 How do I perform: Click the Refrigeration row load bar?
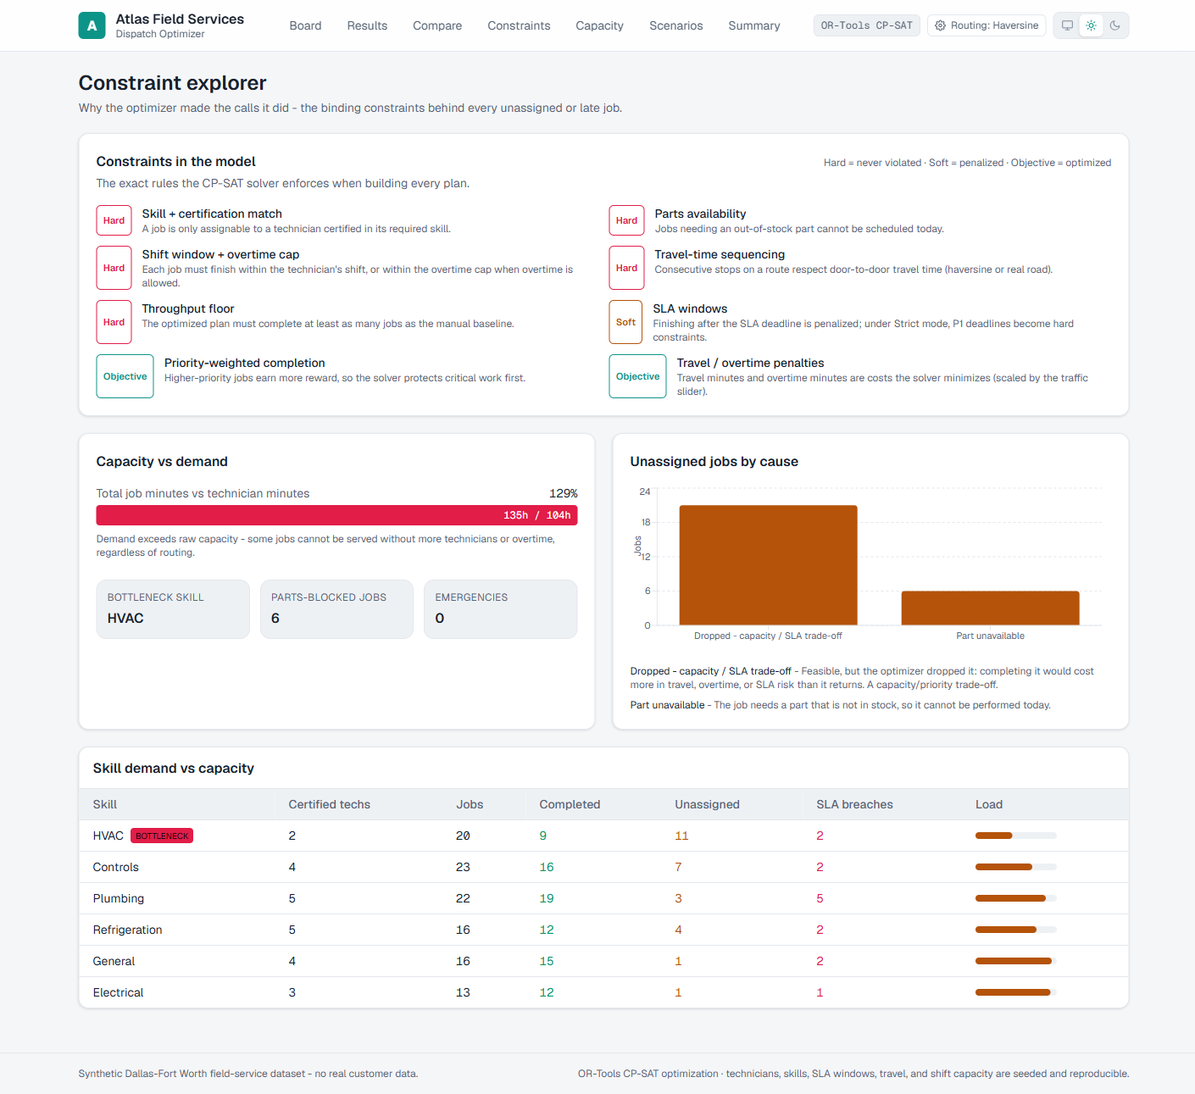(1015, 930)
